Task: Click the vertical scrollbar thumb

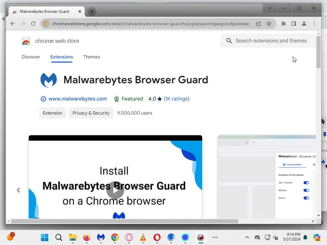Action: point(318,52)
